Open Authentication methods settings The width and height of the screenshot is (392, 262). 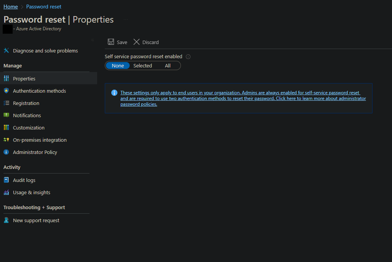click(x=39, y=91)
